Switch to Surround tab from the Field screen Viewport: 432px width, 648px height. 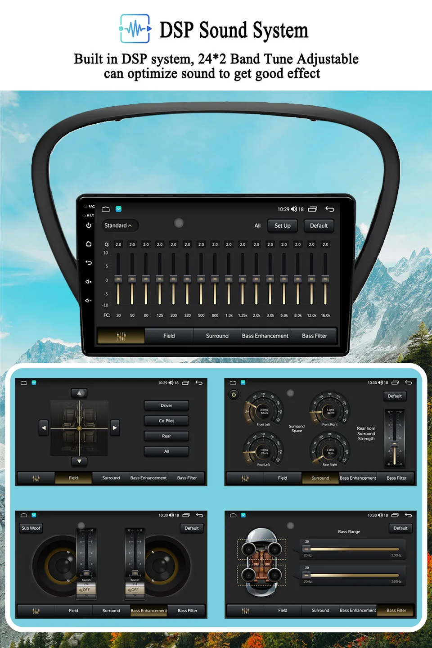point(111,478)
